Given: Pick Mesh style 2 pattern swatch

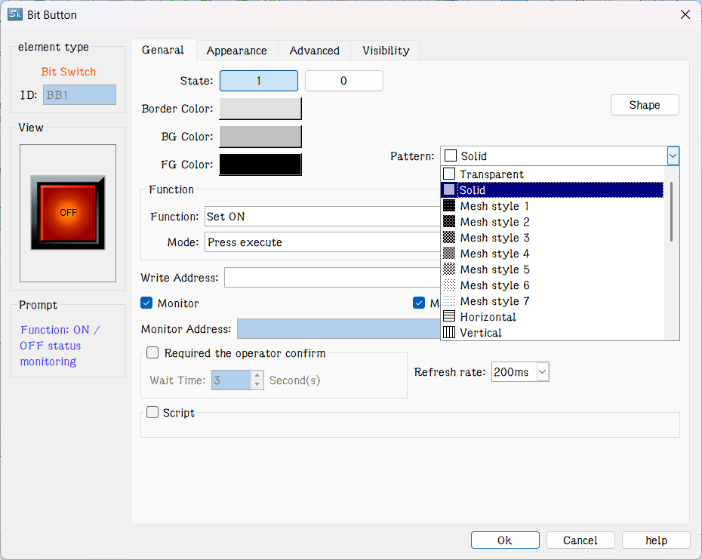Looking at the screenshot, I should coord(449,222).
